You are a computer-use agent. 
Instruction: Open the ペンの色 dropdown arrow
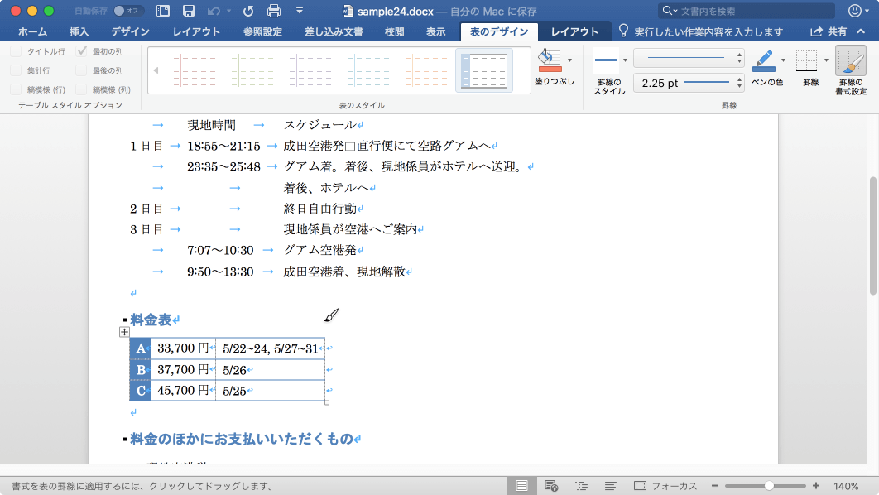coord(783,60)
